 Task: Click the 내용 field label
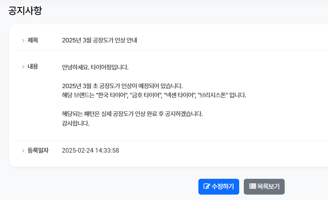33,67
